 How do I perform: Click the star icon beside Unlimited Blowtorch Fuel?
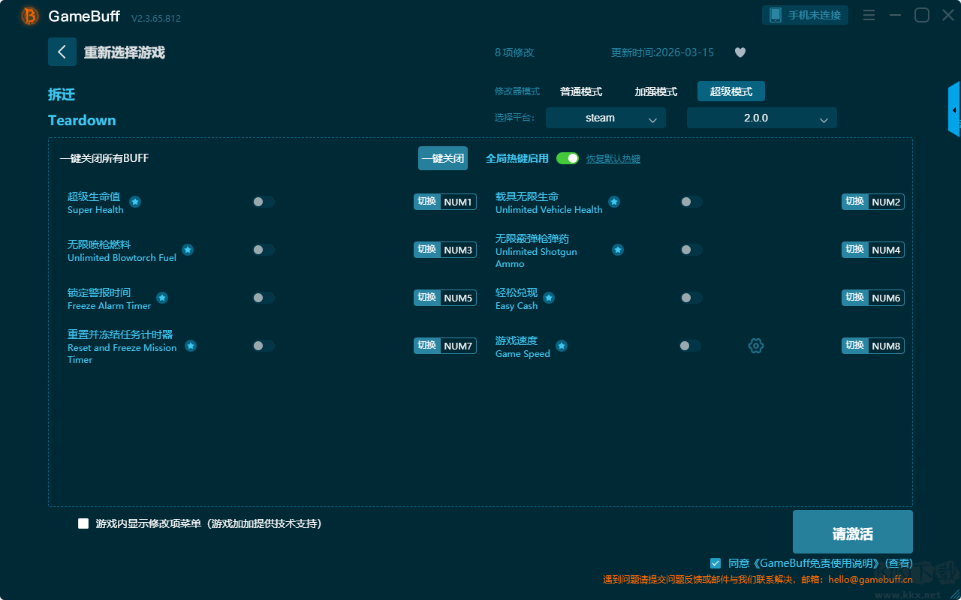(x=188, y=250)
